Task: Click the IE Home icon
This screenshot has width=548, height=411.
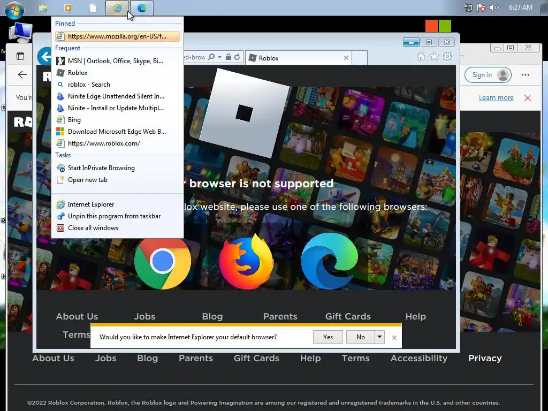Action: pyautogui.click(x=421, y=57)
